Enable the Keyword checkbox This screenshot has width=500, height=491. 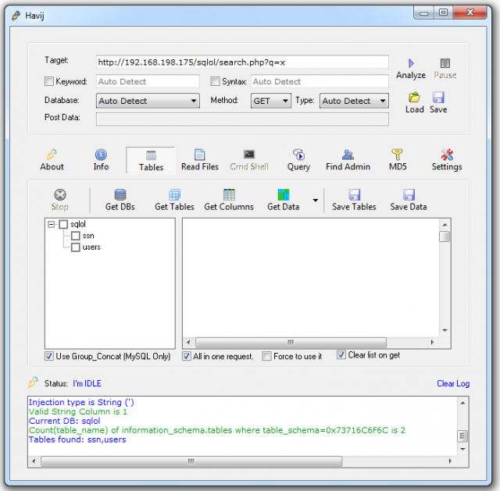pyautogui.click(x=48, y=81)
